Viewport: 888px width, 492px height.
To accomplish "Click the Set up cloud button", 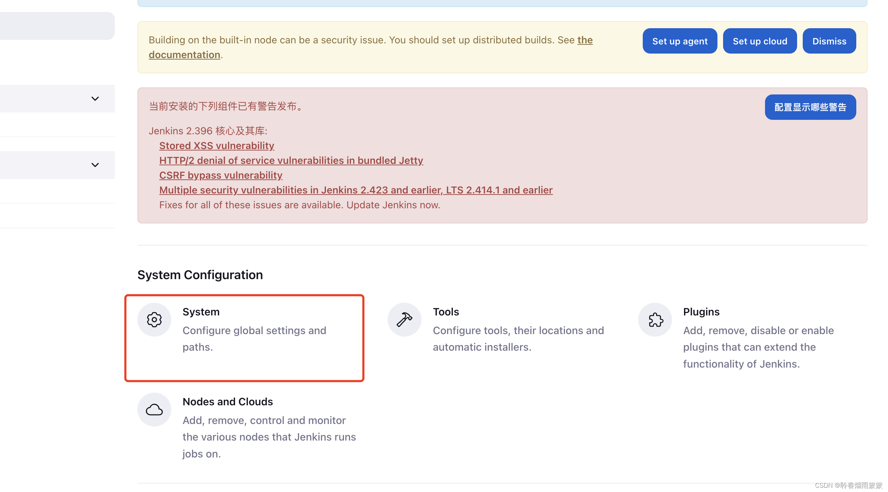I will pos(760,41).
